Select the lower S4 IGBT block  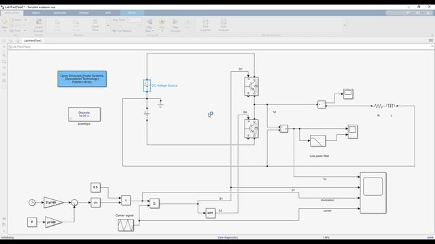tap(251, 129)
